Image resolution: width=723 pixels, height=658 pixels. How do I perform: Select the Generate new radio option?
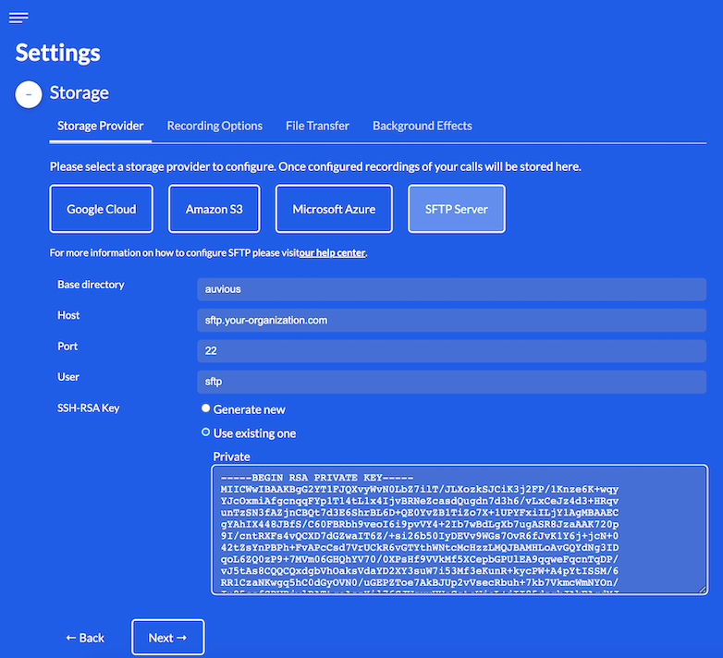coord(206,408)
